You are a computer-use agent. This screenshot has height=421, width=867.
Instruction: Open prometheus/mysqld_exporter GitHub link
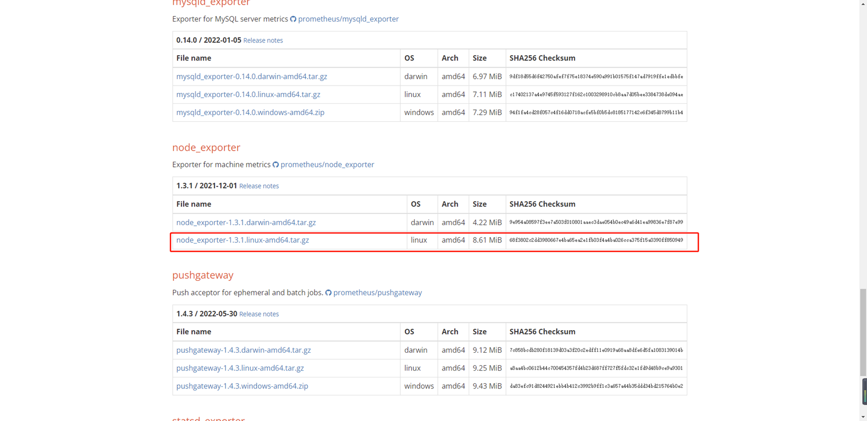348,19
